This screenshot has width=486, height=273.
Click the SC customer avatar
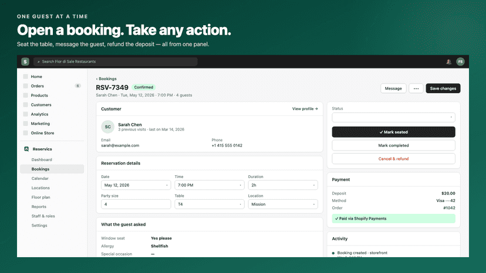(x=107, y=127)
